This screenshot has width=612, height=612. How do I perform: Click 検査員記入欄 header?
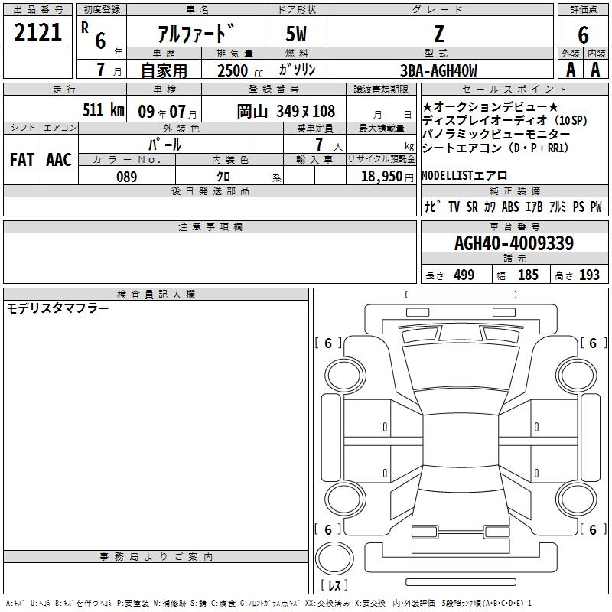click(x=156, y=295)
